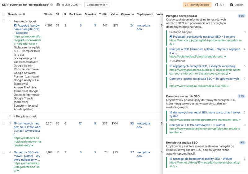Open widoczni.com/blog/darmowe-narzedzia-seo URL in panel
The width and height of the screenshot is (248, 174).
pyautogui.click(x=204, y=120)
